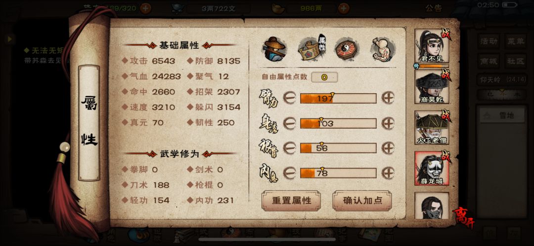Image resolution: width=534 pixels, height=246 pixels.
Task: Select character 火工老僧 portrait
Action: tap(432, 128)
